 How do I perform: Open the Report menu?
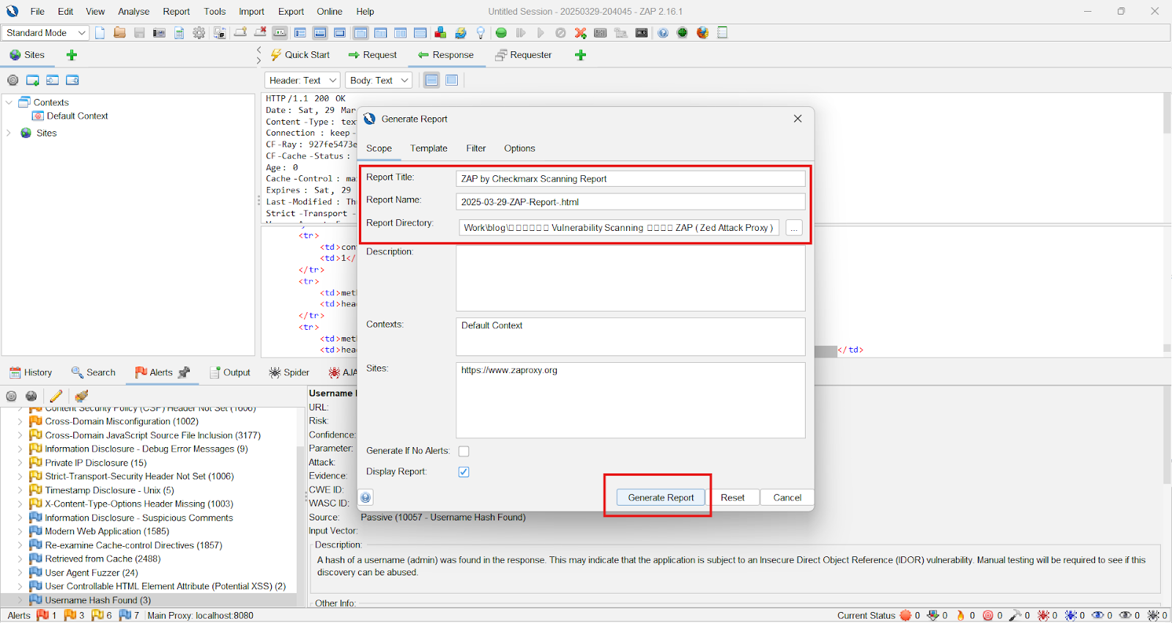[x=177, y=12]
